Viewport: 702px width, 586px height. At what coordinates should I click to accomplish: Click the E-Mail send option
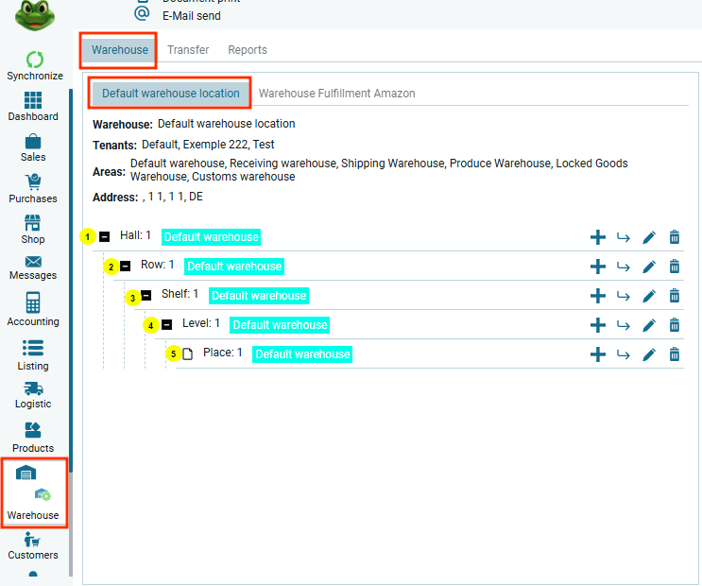(x=192, y=15)
